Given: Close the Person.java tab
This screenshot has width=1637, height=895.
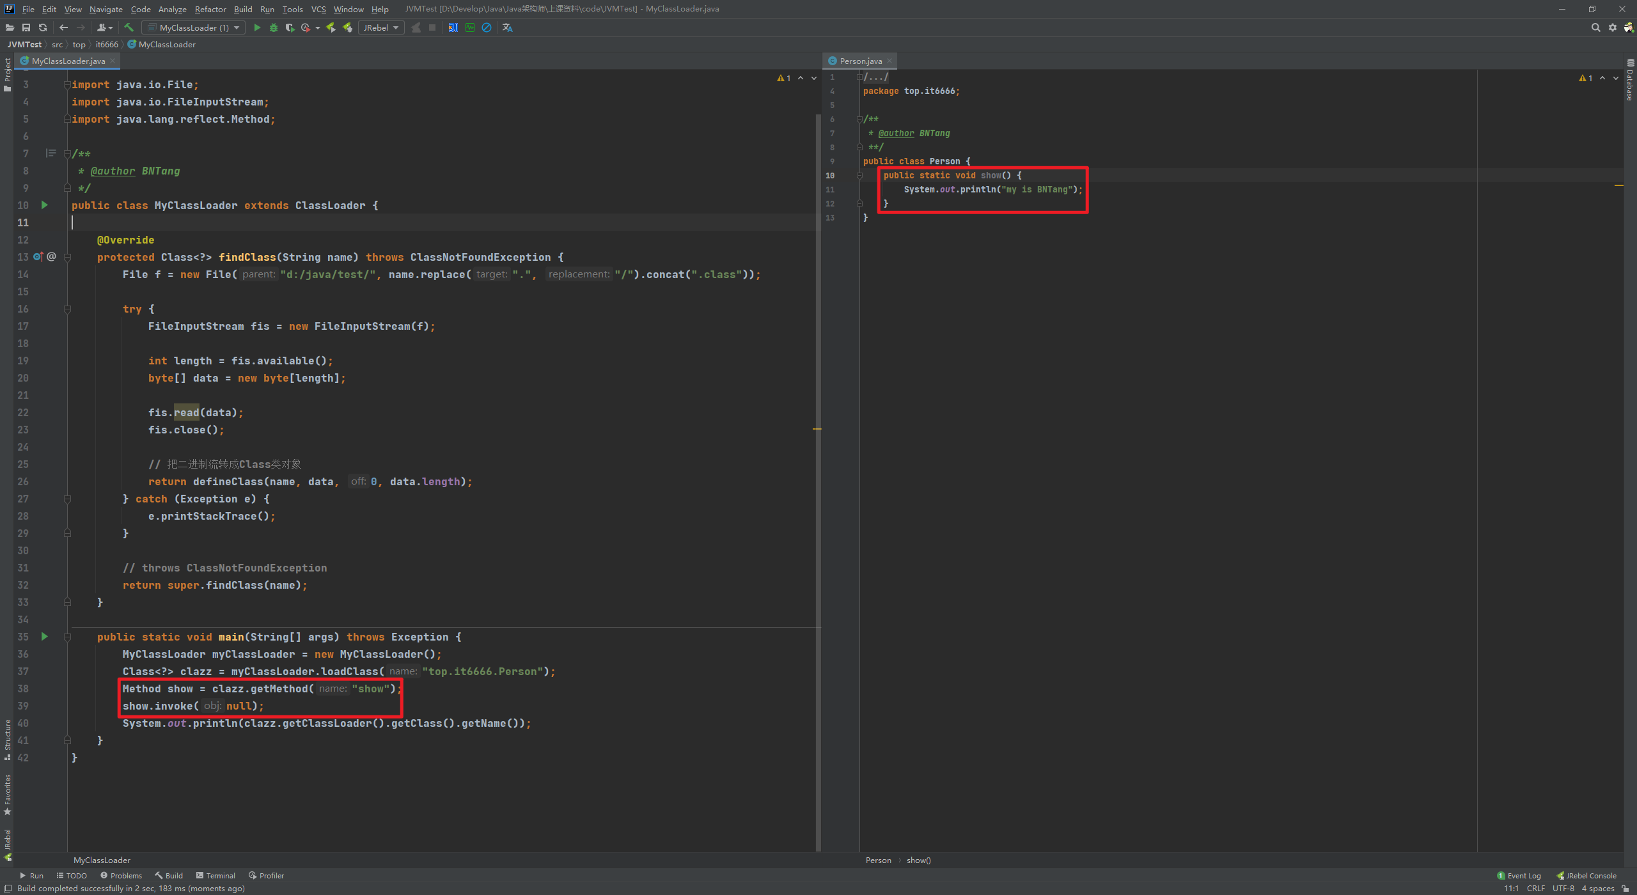Looking at the screenshot, I should tap(889, 61).
